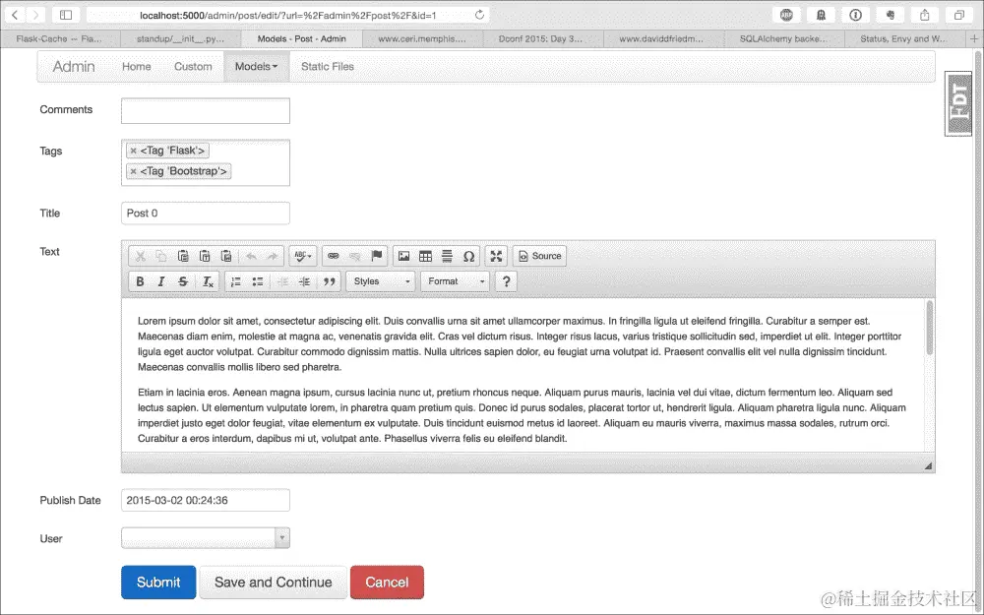Viewport: 984px width, 615px height.
Task: Click the Admin brand link
Action: [74, 67]
